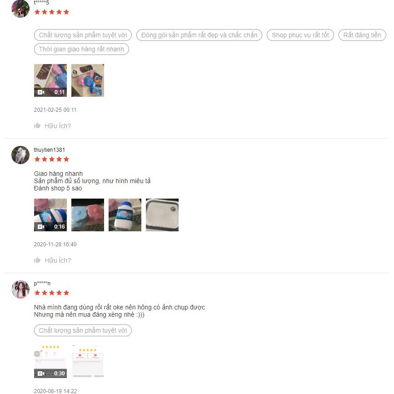Play the 0:30 review video
Image resolution: width=394 pixels, height=394 pixels.
[x=50, y=362]
